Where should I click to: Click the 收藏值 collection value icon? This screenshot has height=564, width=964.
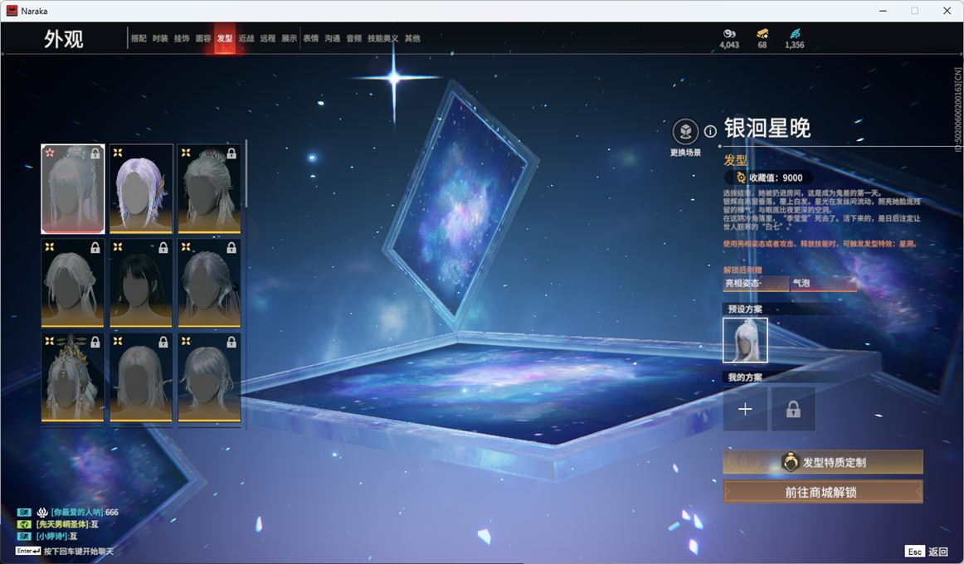(x=740, y=177)
